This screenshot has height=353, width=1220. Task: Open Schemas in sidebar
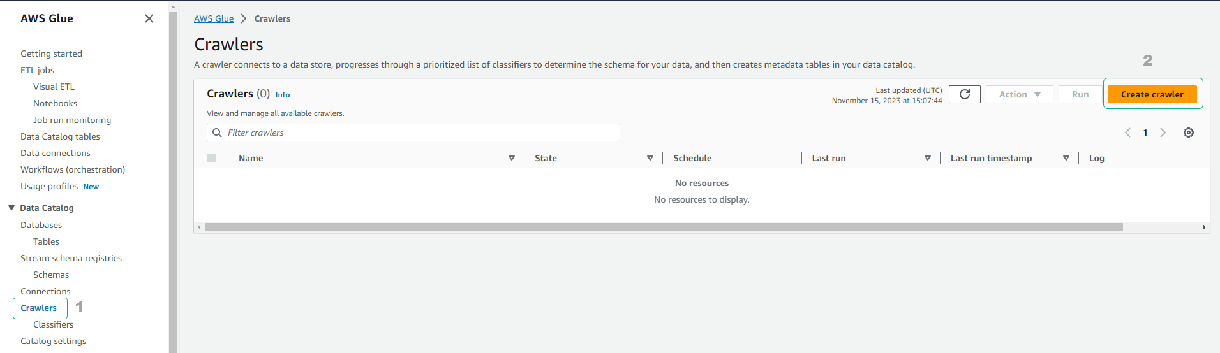click(51, 275)
